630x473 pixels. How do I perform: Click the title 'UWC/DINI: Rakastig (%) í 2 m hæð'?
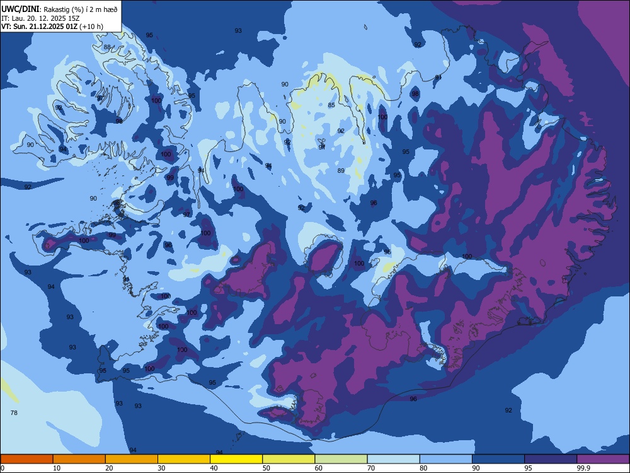59,9
